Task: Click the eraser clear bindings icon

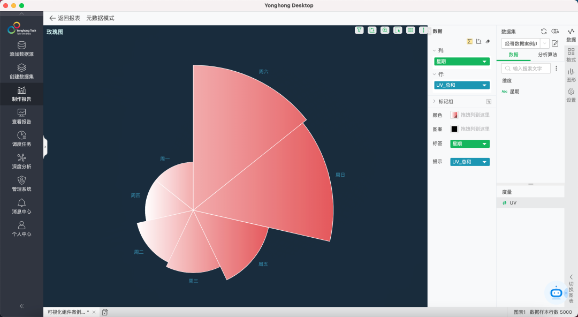Action: tap(488, 41)
